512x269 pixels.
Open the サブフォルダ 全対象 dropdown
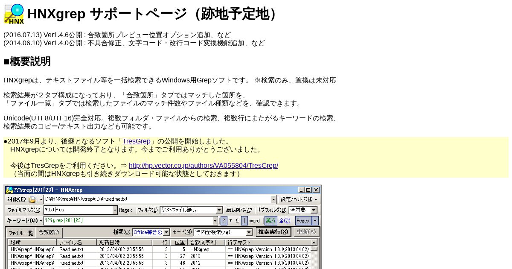point(303,210)
